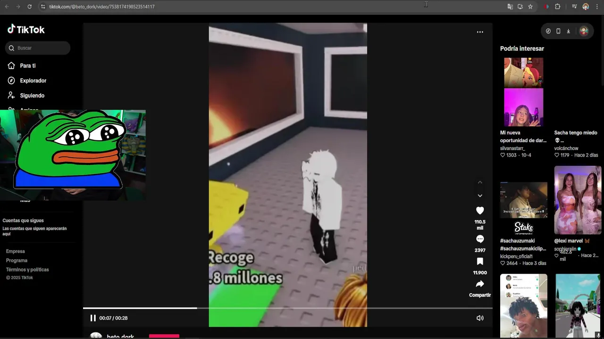Screen dimensions: 604x339
Task: Open silvanastarr_ profile link
Action: [512, 148]
